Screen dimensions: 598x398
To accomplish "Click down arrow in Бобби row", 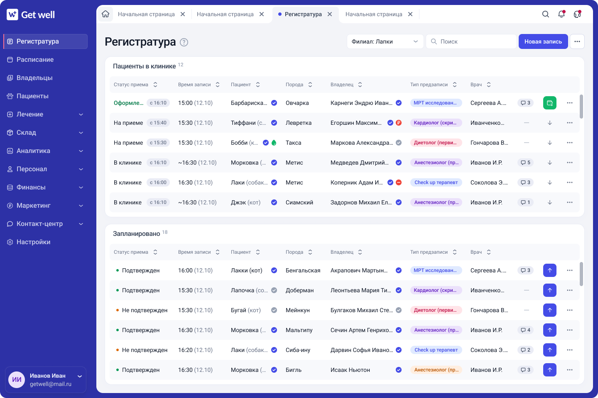I will [x=550, y=143].
